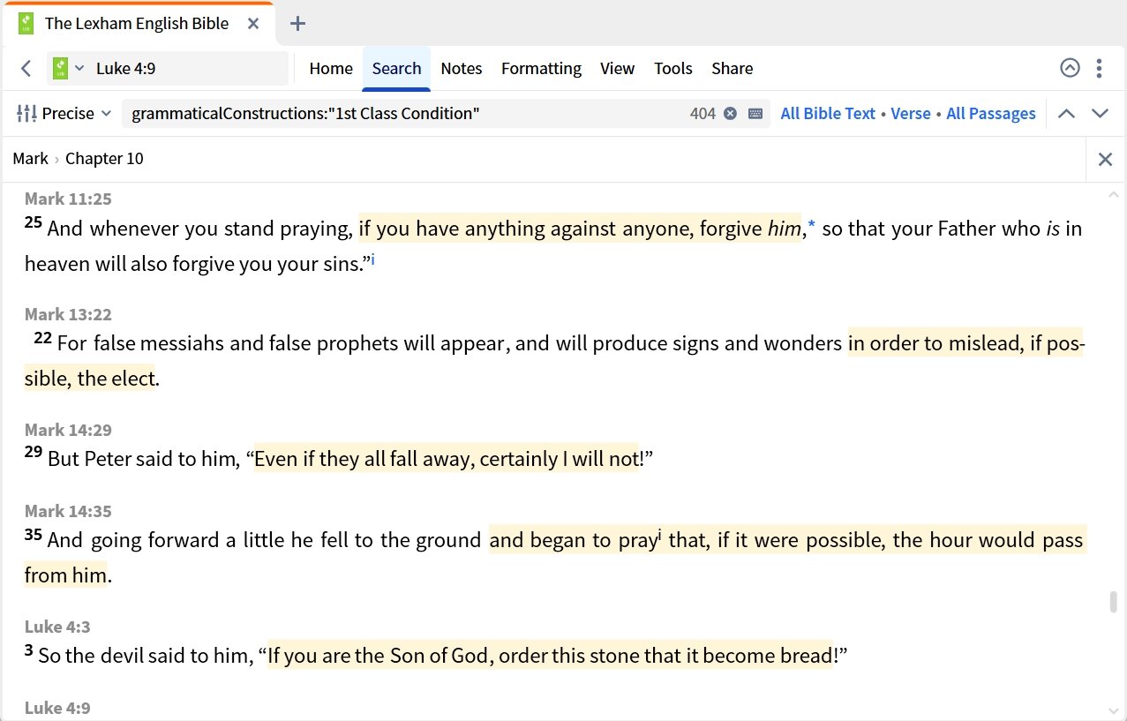Click the Chapter 10 breadcrumb
Image resolution: width=1127 pixels, height=721 pixels.
[x=104, y=159]
